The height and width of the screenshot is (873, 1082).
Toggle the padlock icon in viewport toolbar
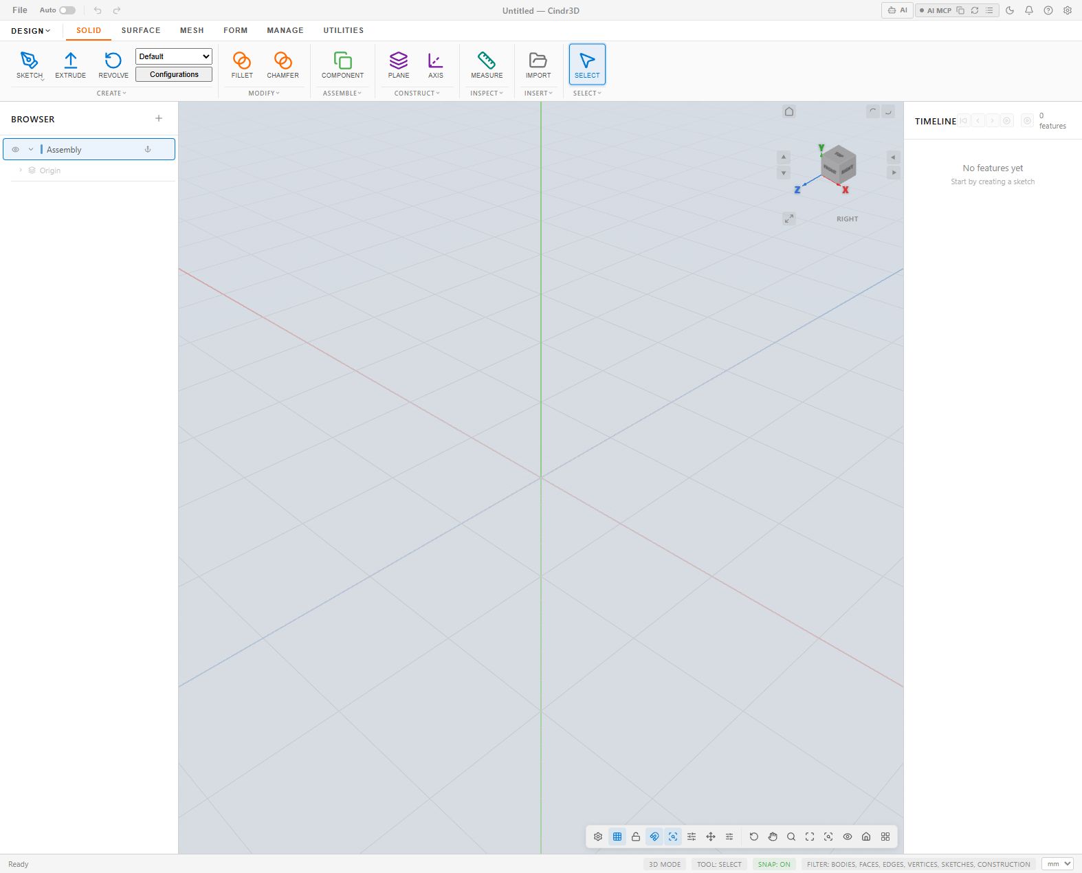click(636, 837)
